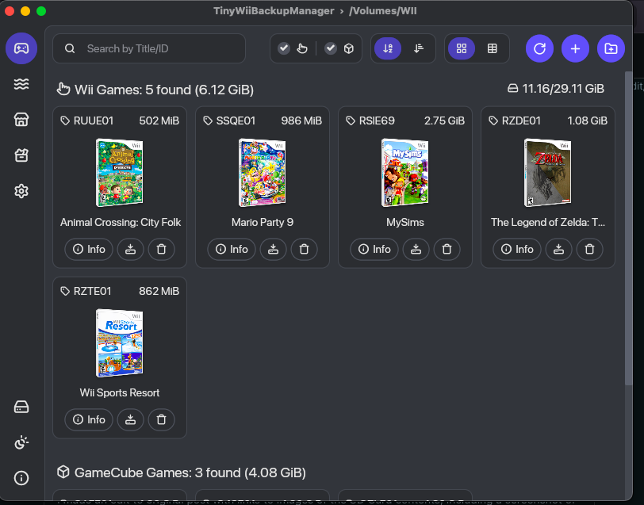Screen dimensions: 644x505
Task: Open the Games view in sidebar
Action: [x=21, y=48]
